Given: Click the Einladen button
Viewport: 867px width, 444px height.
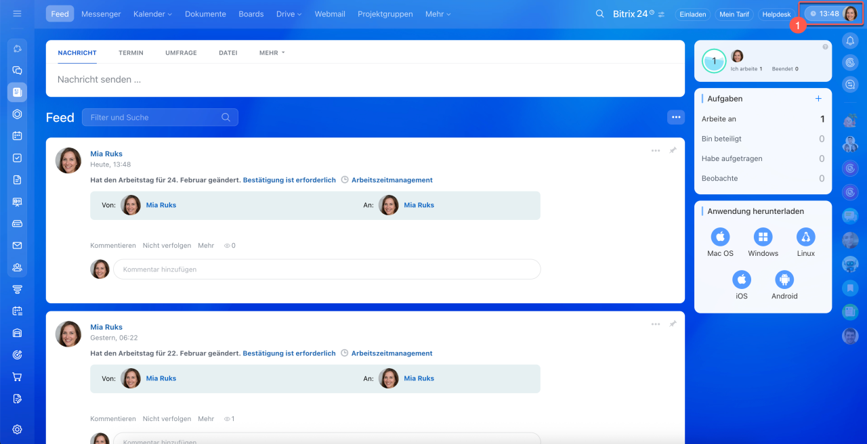Looking at the screenshot, I should [x=692, y=14].
